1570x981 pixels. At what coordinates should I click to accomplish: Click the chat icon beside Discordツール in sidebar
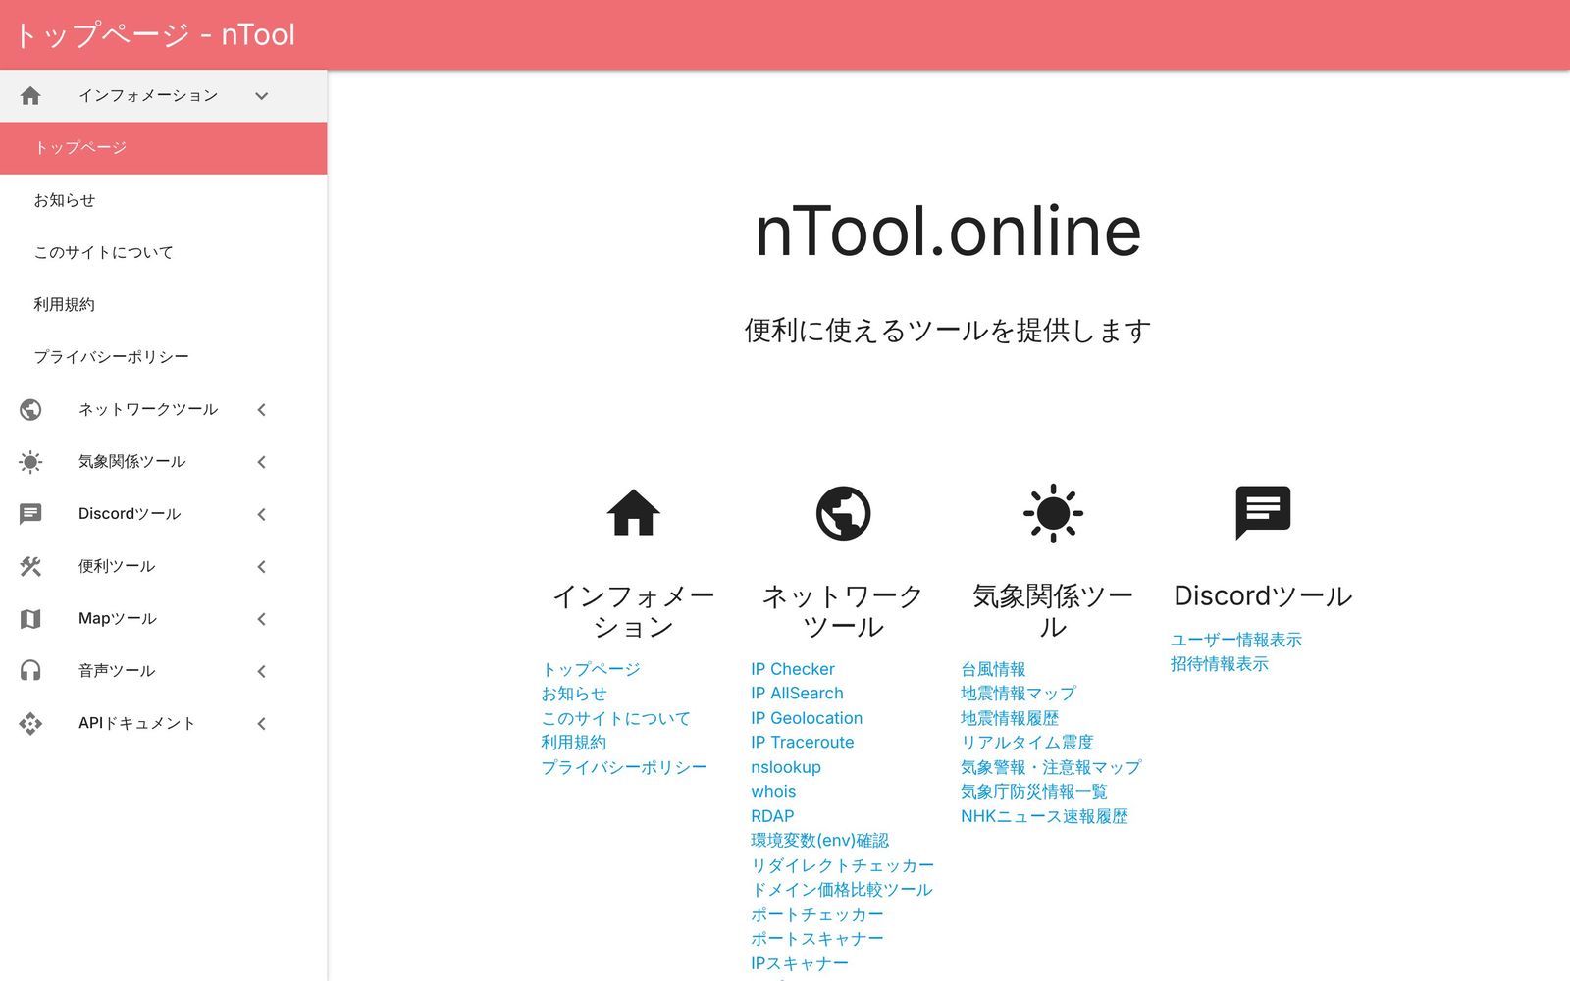click(x=30, y=514)
